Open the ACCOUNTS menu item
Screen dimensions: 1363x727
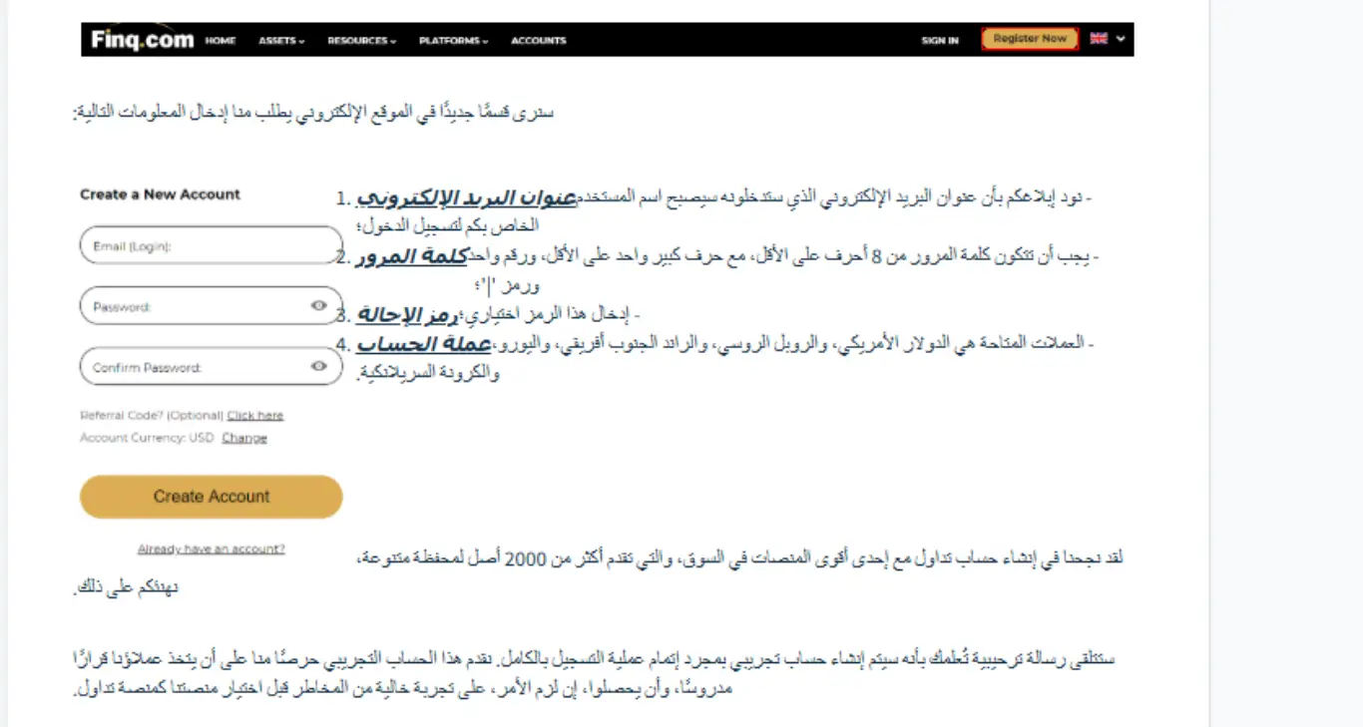point(538,41)
